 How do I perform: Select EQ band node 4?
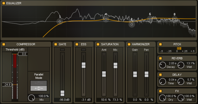point(106,19)
